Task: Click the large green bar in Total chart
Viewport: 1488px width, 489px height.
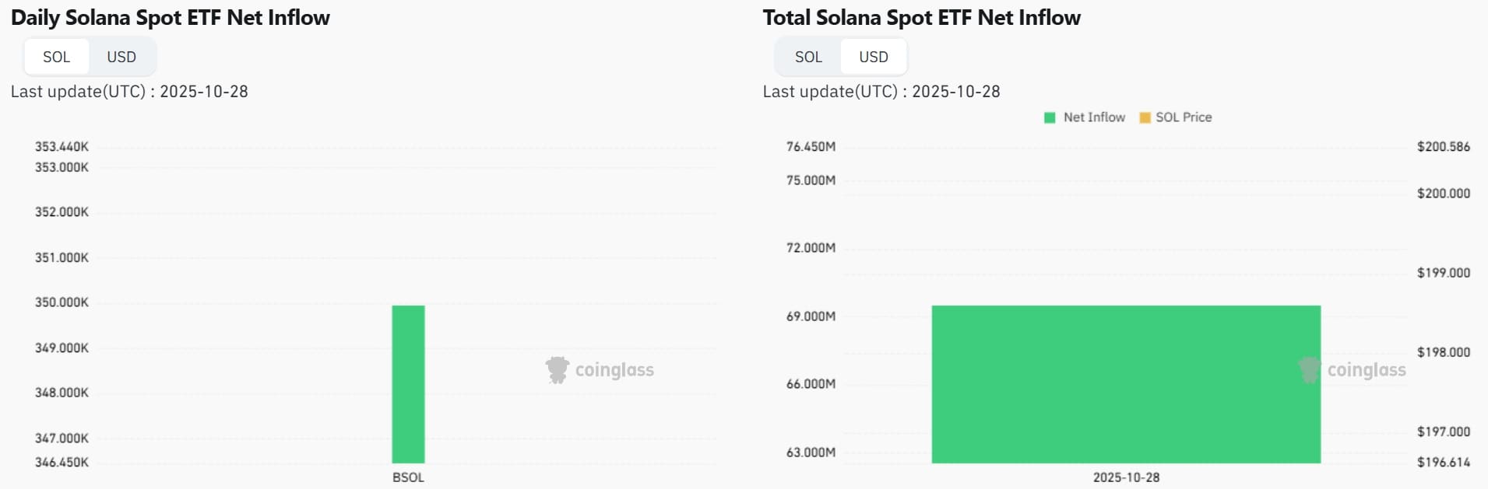Action: coord(1126,384)
